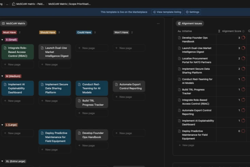Select the MoSCoW Matrix view tab
This screenshot has width=250, height=167.
tap(14, 24)
